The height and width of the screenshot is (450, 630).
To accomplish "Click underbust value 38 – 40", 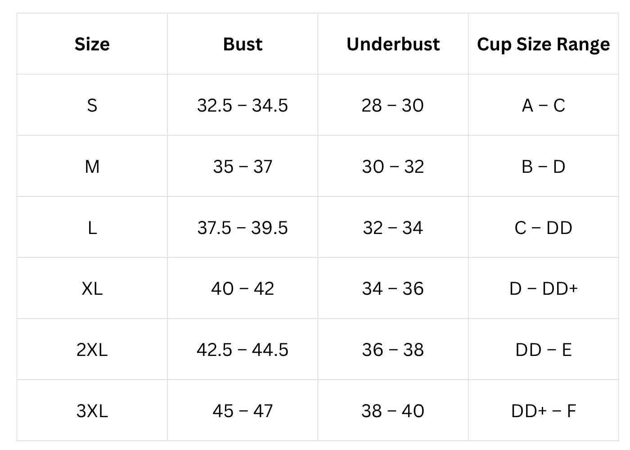I will tap(393, 411).
